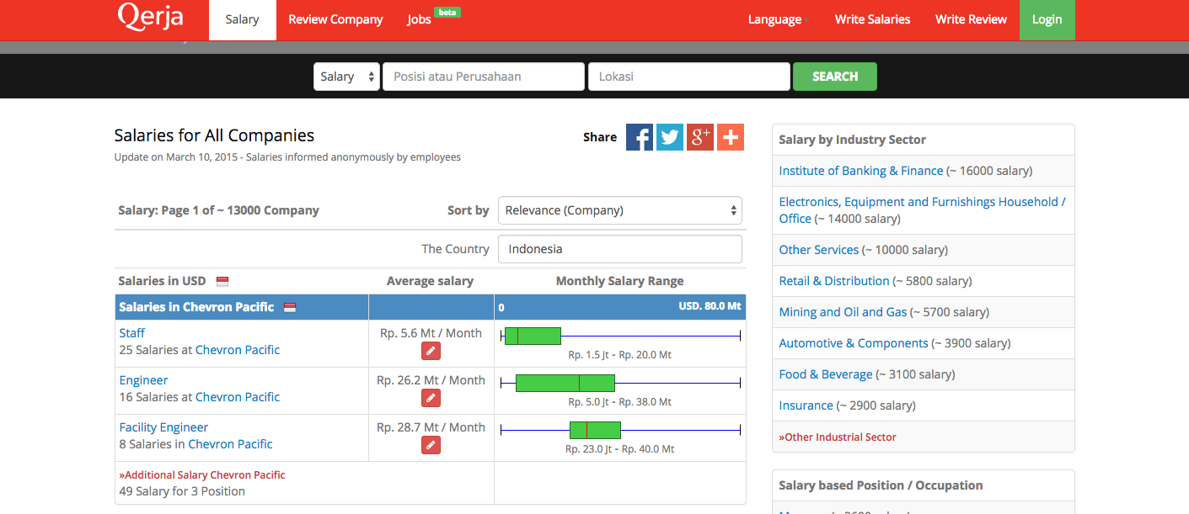Go to the Jobs beta tab
Image resolution: width=1189 pixels, height=514 pixels.
point(433,18)
